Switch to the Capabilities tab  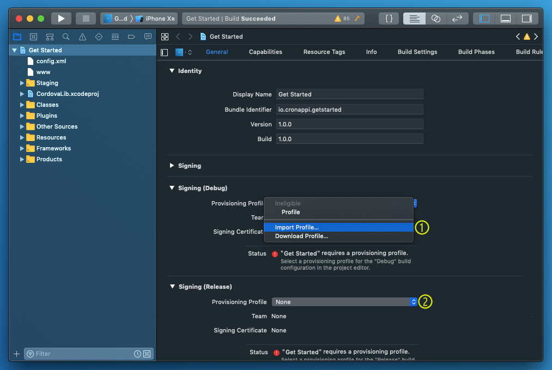click(265, 52)
